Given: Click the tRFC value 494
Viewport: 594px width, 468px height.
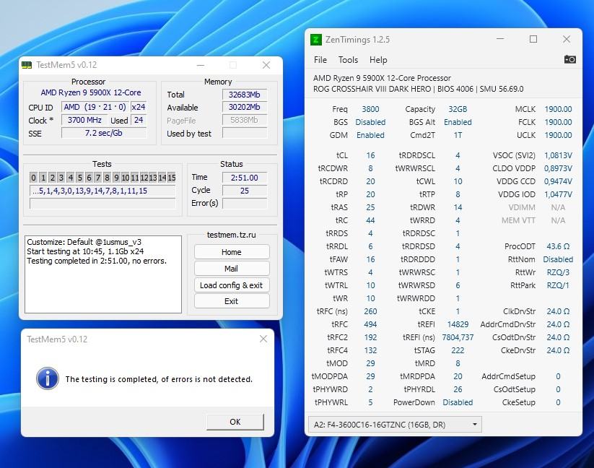Looking at the screenshot, I should 370,324.
